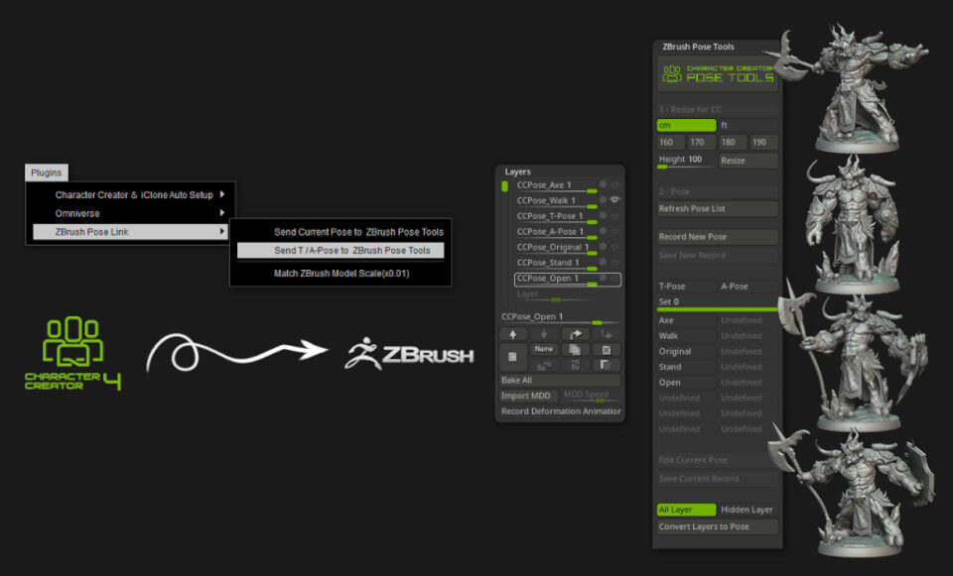
Task: Click the Name layer rename button
Action: pos(544,349)
